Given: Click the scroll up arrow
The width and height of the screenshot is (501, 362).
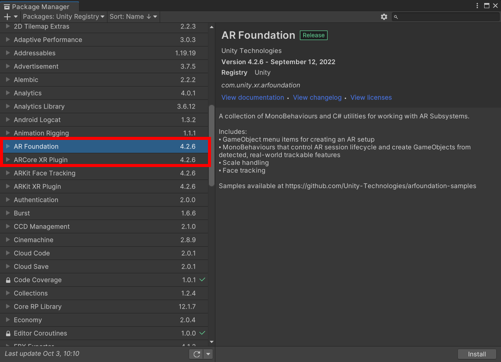Looking at the screenshot, I should tap(211, 27).
